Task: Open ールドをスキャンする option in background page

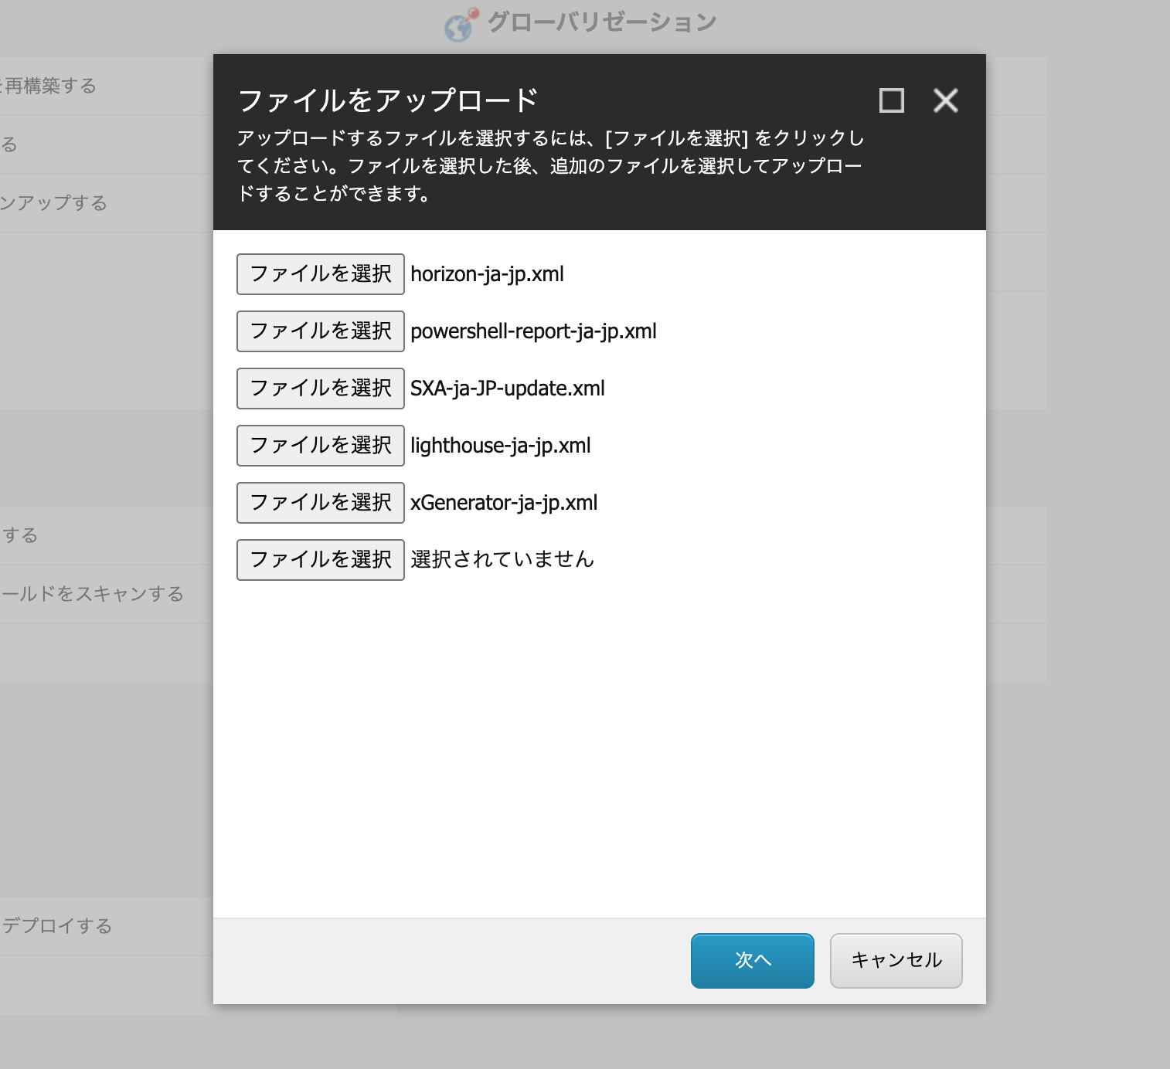Action: 92,594
